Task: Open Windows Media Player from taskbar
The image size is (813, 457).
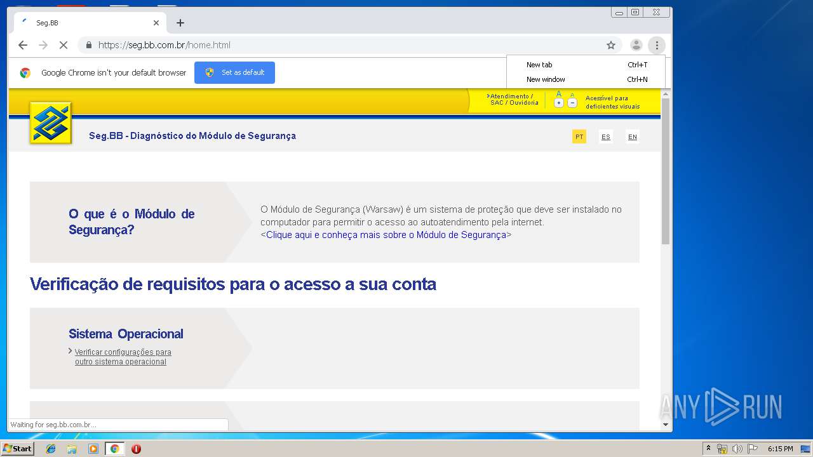Action: click(93, 449)
